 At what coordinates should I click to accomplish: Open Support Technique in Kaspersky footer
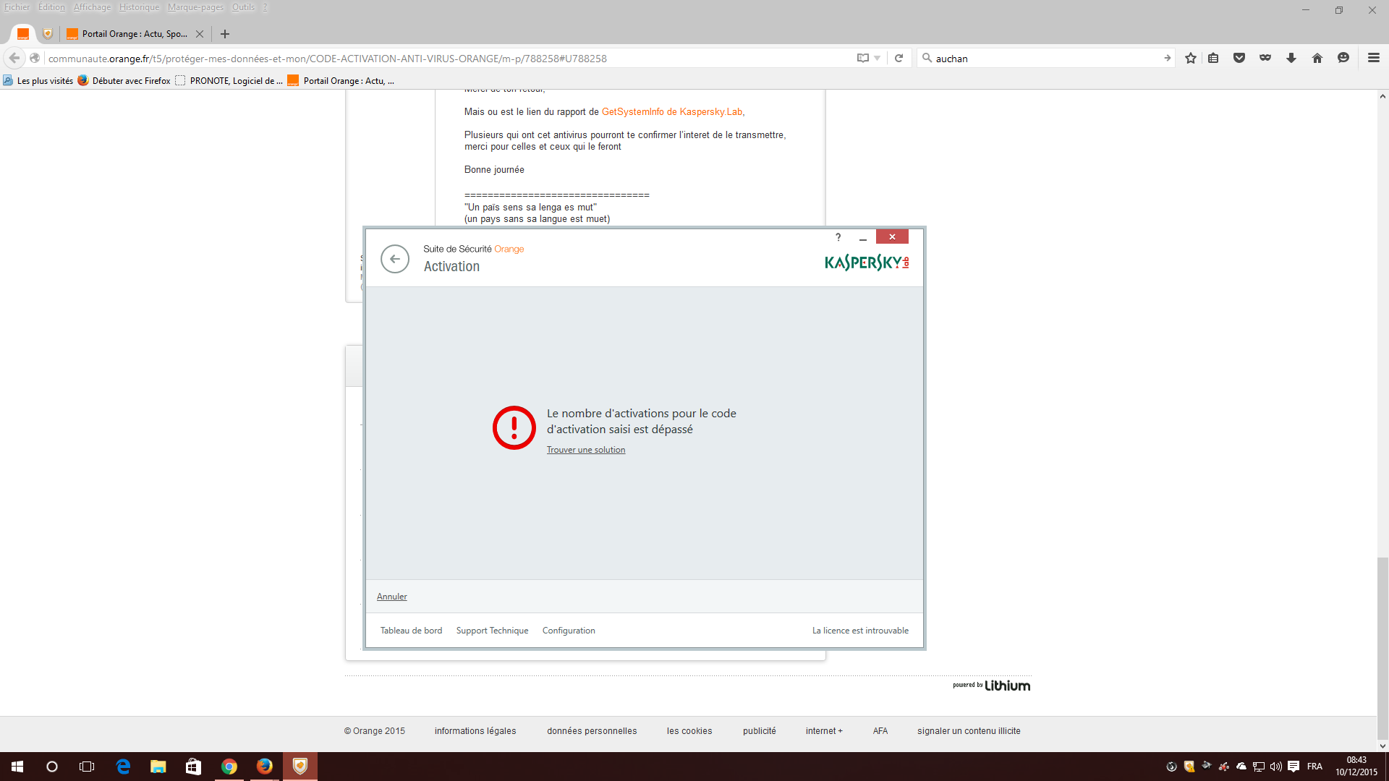tap(492, 631)
